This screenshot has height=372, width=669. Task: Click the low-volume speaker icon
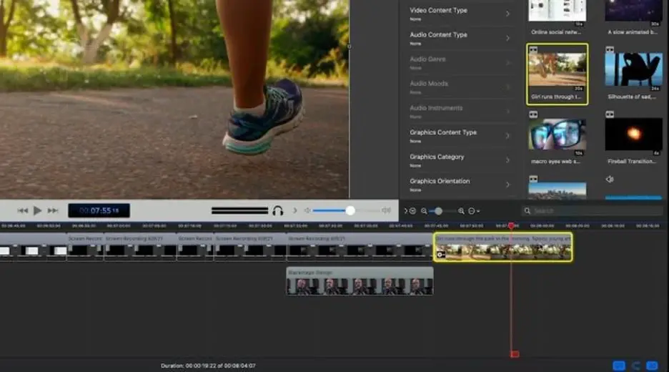[x=307, y=210]
